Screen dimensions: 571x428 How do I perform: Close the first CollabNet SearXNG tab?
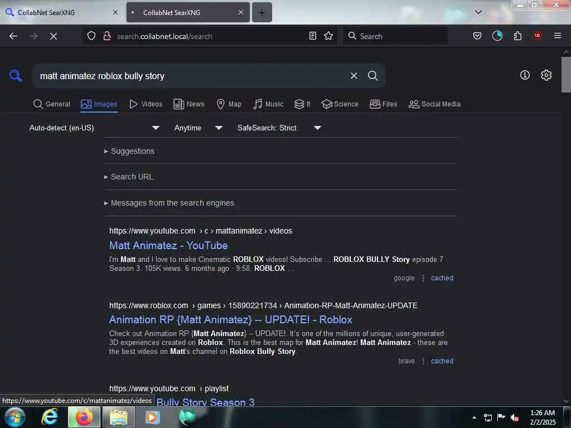click(x=115, y=12)
